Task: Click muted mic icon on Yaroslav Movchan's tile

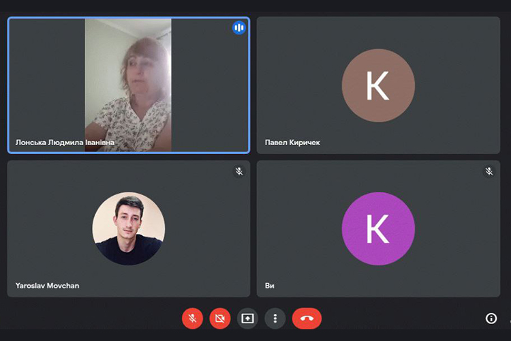Action: tap(239, 171)
